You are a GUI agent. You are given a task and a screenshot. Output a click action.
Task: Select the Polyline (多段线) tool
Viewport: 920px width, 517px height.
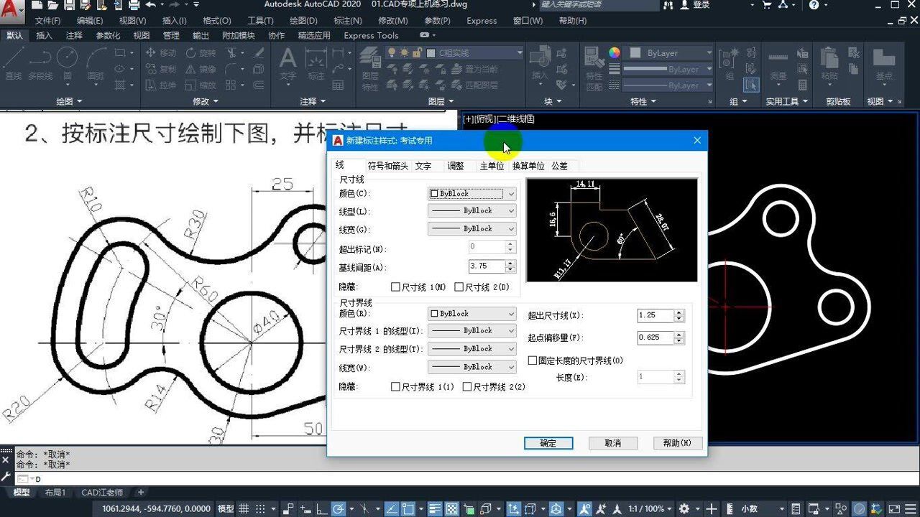pyautogui.click(x=40, y=63)
